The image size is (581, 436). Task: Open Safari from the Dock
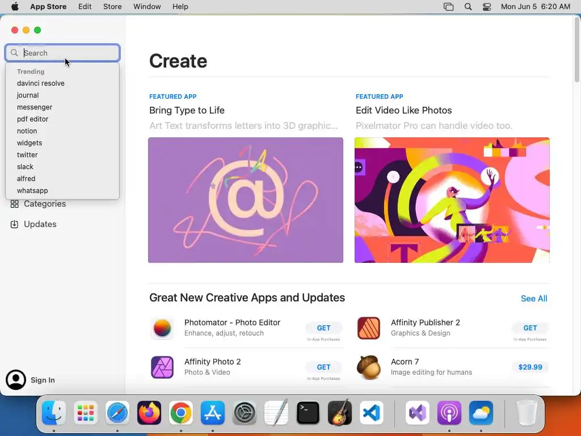click(117, 413)
